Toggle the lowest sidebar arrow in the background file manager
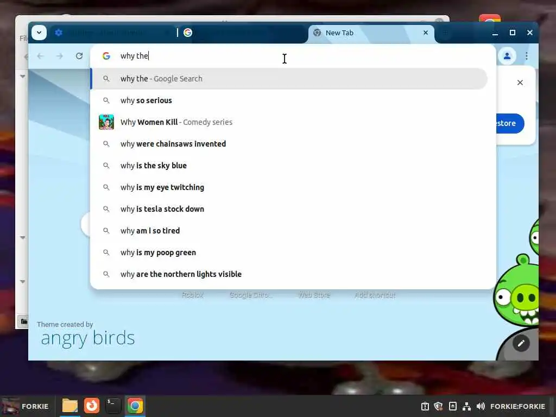 point(23,282)
